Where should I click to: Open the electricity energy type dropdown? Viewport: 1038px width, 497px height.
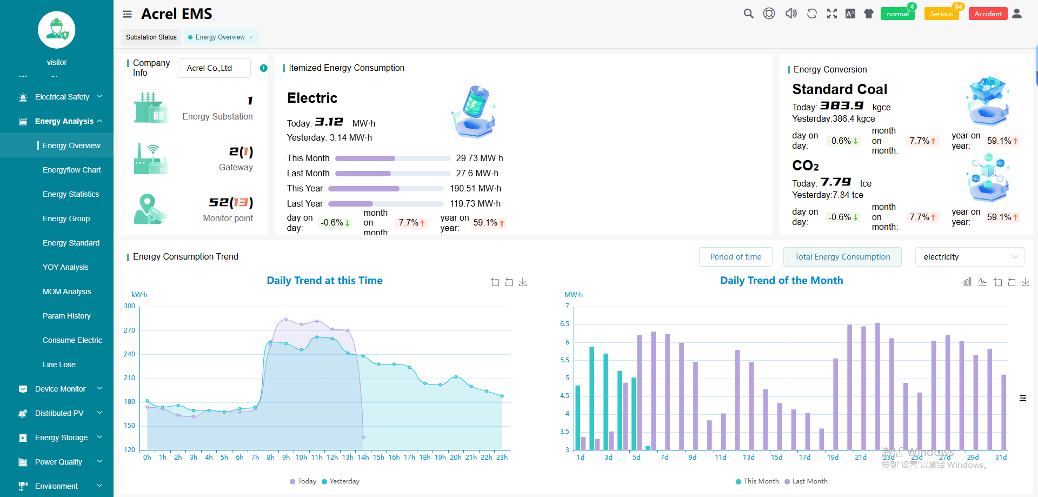[969, 257]
